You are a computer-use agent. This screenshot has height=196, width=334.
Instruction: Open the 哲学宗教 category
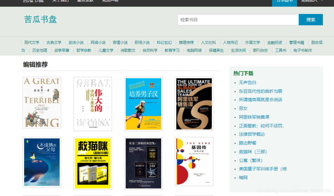pyautogui.click(x=84, y=50)
